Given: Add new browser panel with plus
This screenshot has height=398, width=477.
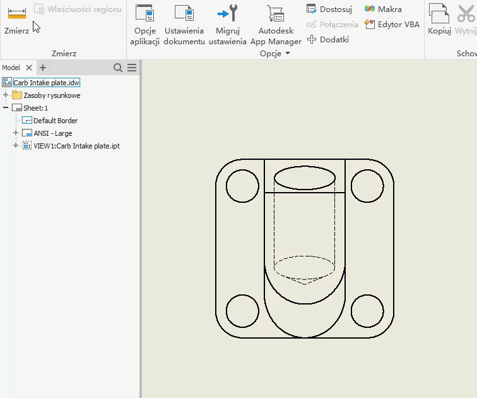Looking at the screenshot, I should pyautogui.click(x=43, y=68).
